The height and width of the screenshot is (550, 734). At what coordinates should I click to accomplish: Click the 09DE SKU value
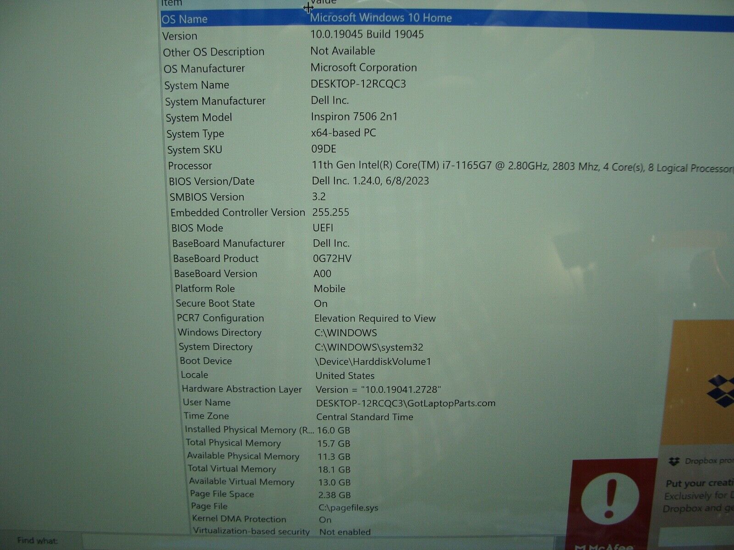324,149
